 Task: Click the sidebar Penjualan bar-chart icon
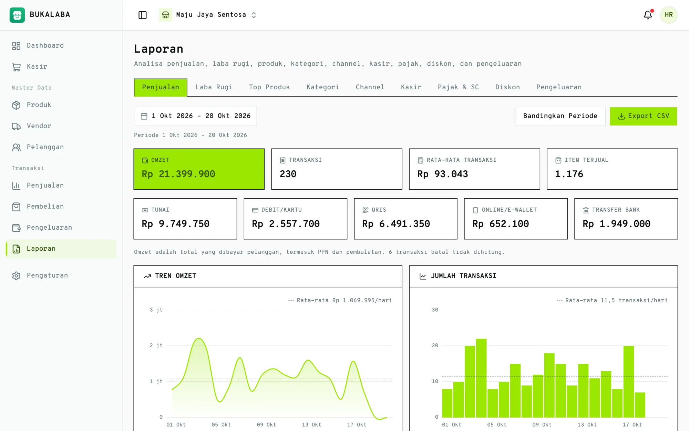[16, 186]
